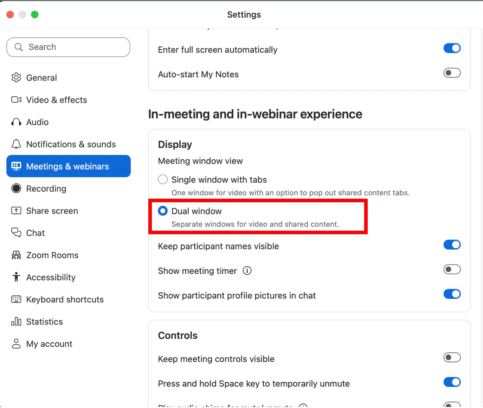The width and height of the screenshot is (483, 408).
Task: Switch to the Chat settings section
Action: [x=69, y=233]
